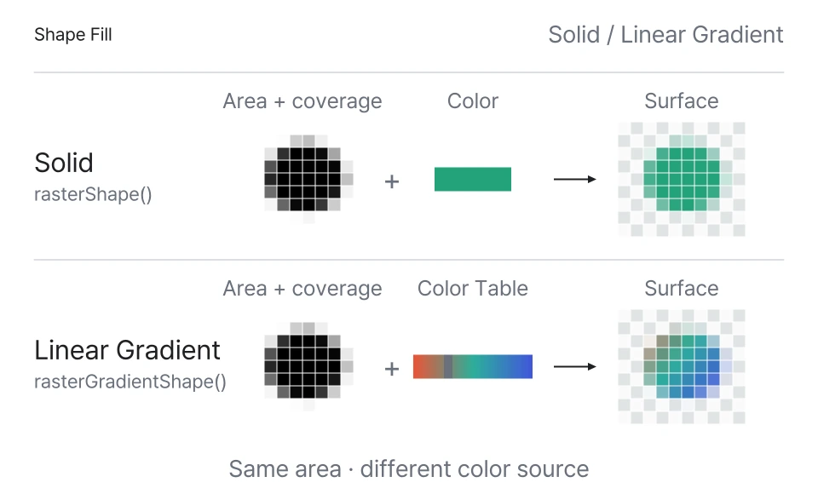Click the arrow pointing to Solid surface
Screen dimensions: 818x494
coord(575,179)
